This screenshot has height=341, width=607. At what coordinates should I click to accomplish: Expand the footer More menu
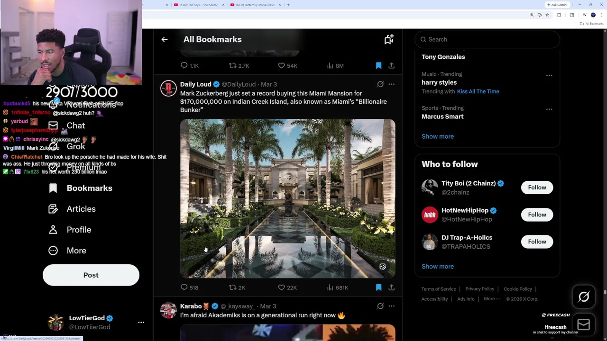[x=492, y=299]
